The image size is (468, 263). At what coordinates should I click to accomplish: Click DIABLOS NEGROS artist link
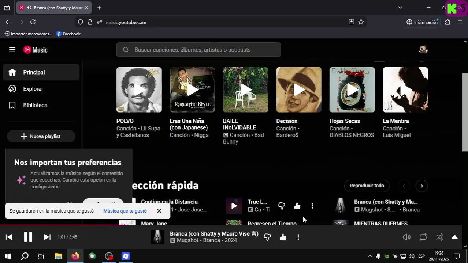pyautogui.click(x=352, y=135)
